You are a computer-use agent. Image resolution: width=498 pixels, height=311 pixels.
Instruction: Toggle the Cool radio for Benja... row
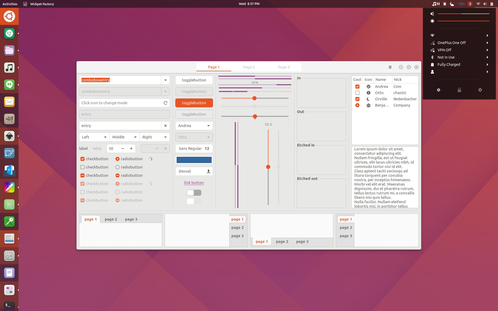357,105
